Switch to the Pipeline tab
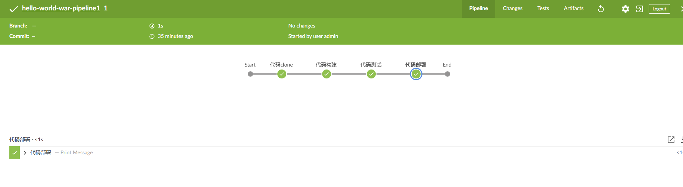683x187 pixels. 478,9
